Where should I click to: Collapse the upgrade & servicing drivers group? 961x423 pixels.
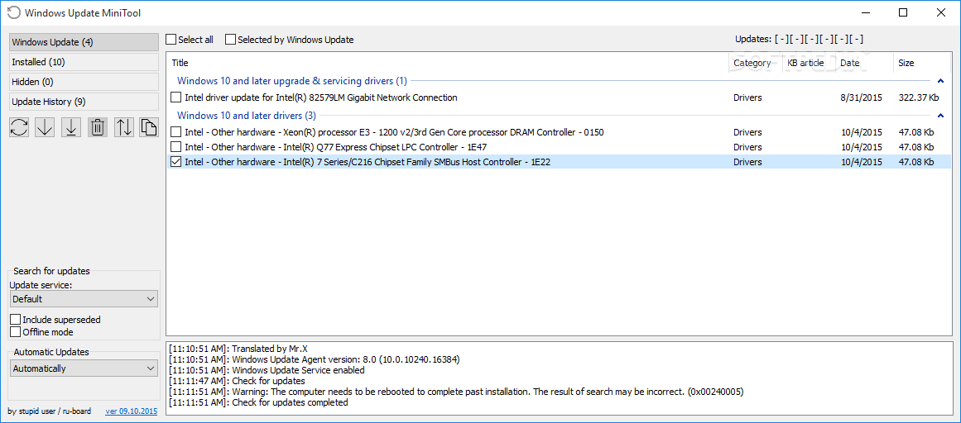click(x=940, y=81)
